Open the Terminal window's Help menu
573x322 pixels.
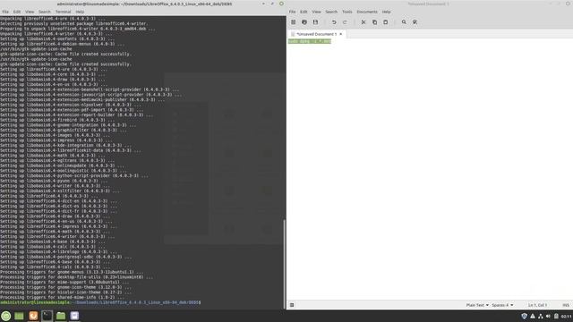click(x=80, y=12)
